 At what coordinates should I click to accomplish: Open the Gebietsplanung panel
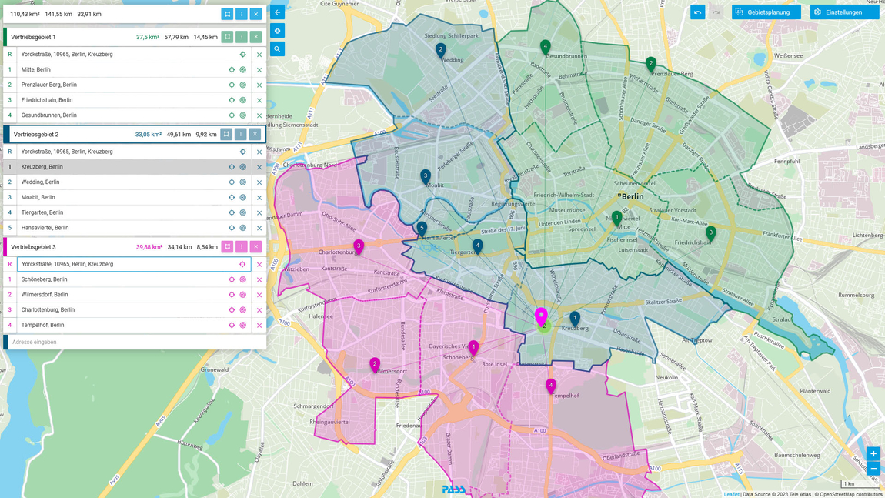coord(766,12)
